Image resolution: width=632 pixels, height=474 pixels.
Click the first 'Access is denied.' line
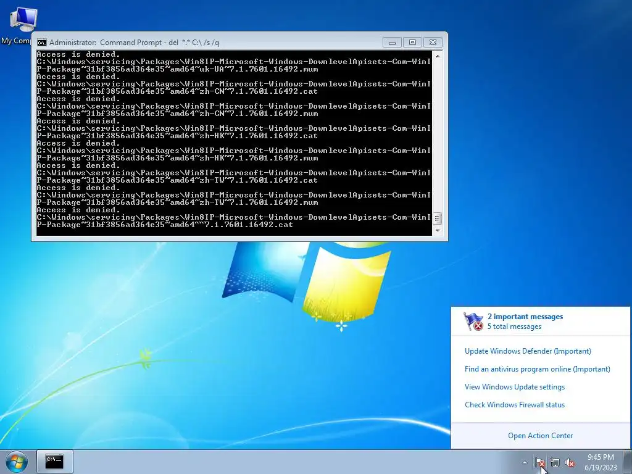pos(78,54)
